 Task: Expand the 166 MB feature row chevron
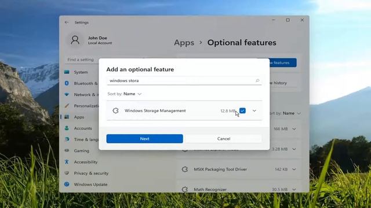coord(294,129)
